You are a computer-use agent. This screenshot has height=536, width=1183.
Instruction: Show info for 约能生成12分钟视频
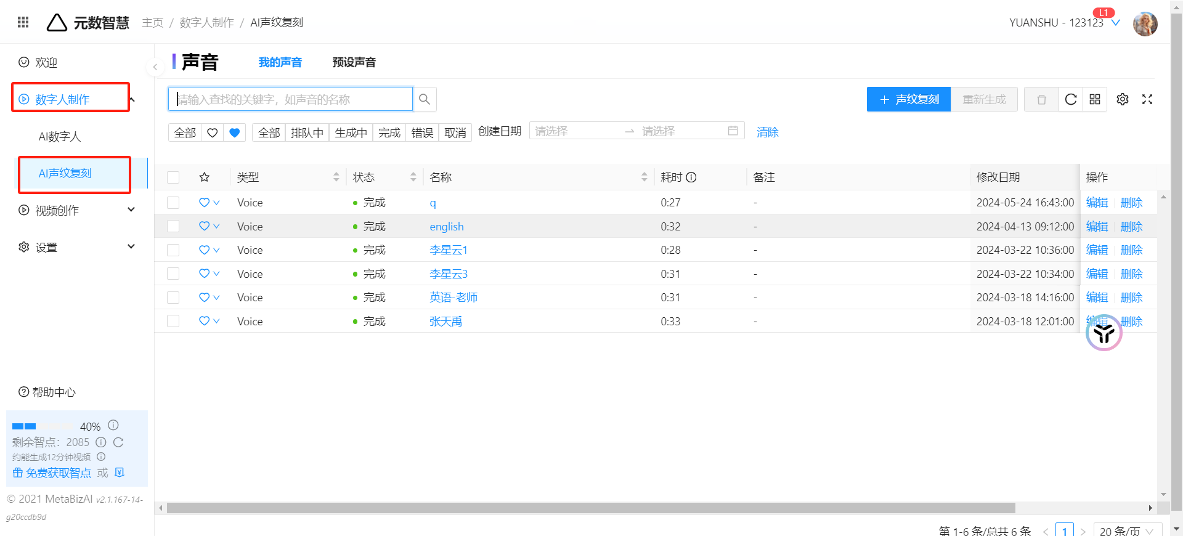point(101,457)
